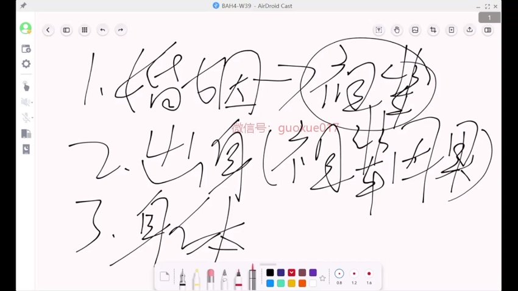Pick the mint green color swatch
This screenshot has width=518, height=291.
click(x=281, y=283)
